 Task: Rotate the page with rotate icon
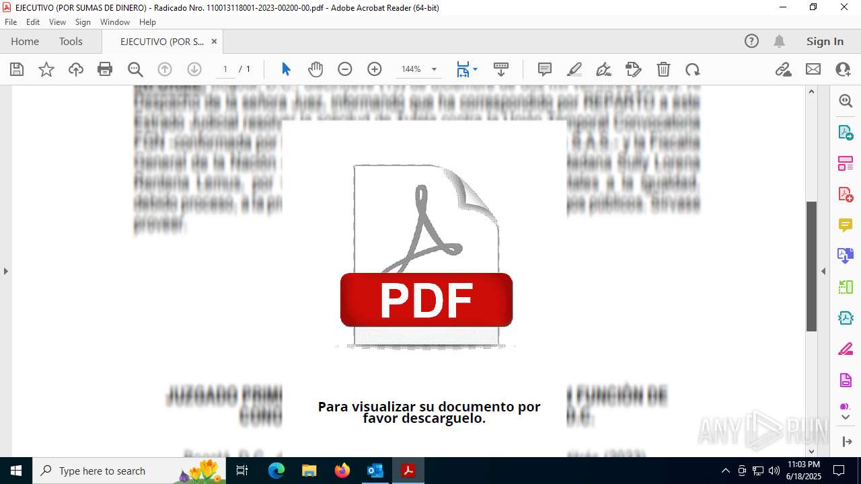click(x=693, y=69)
